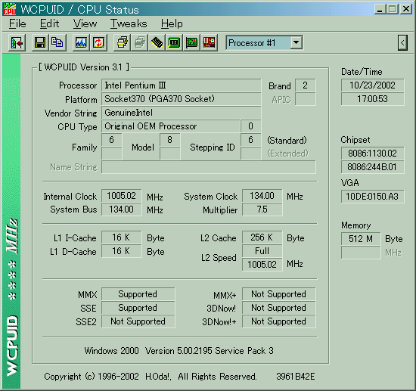Click the L1 D-Cache value 16 K

point(121,250)
